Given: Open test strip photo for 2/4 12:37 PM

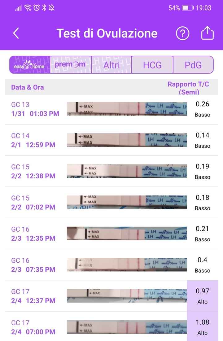Looking at the screenshot, I should (x=127, y=296).
